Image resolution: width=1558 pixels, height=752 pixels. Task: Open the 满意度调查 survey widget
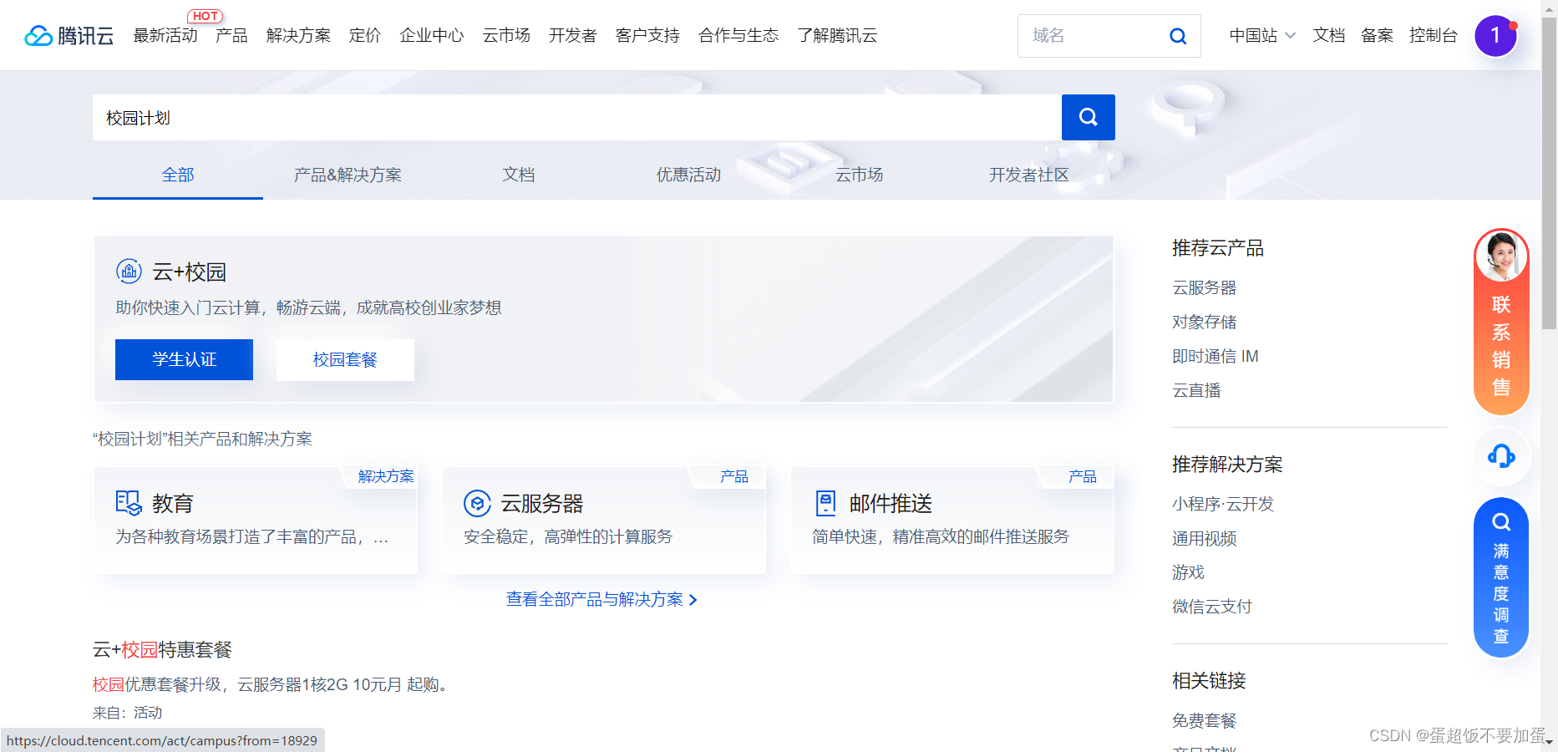coord(1501,577)
